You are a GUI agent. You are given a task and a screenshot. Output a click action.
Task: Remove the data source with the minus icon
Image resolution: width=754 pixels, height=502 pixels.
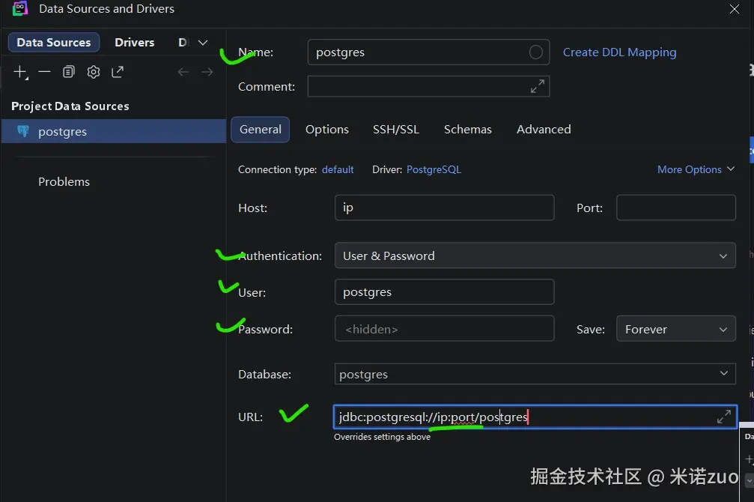pos(44,72)
